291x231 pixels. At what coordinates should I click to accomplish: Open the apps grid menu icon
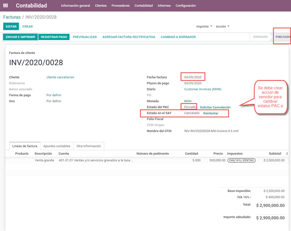[x=7, y=6]
